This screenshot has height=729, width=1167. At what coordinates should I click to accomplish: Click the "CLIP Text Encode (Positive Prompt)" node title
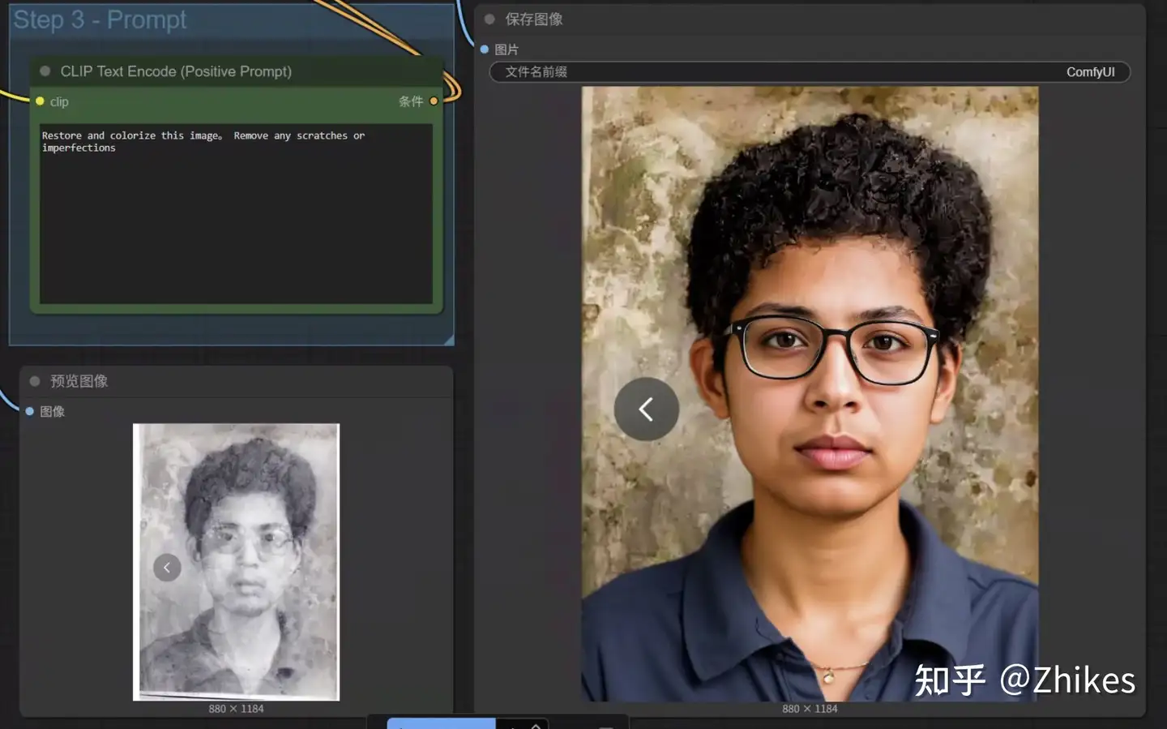pos(176,71)
